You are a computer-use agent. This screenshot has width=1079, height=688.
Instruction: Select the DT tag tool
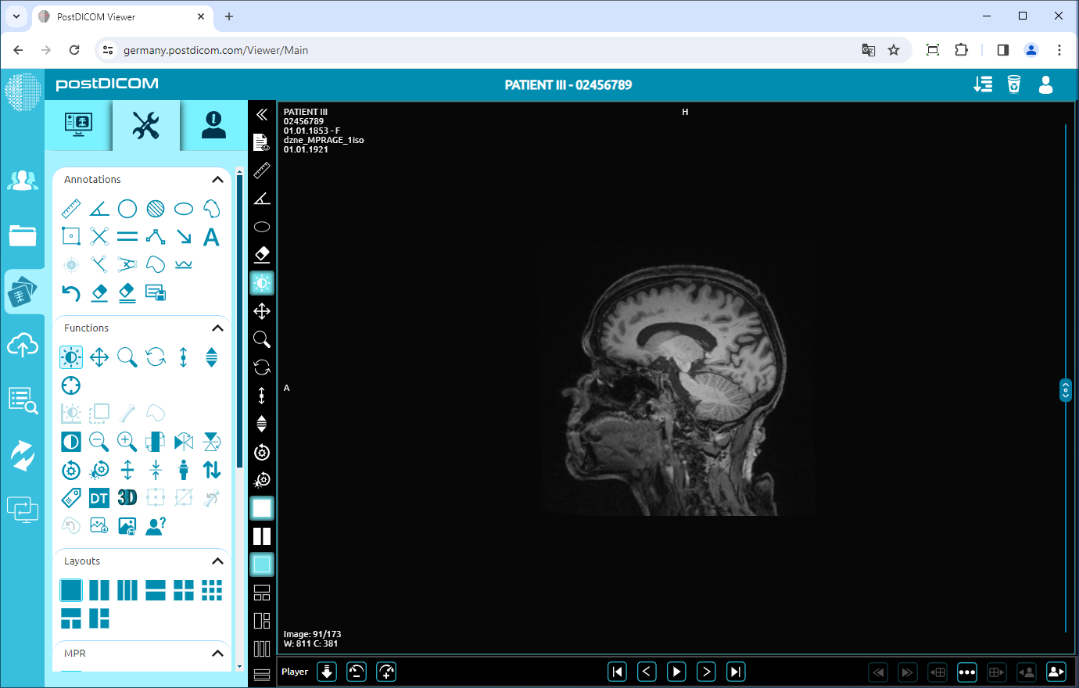(99, 497)
